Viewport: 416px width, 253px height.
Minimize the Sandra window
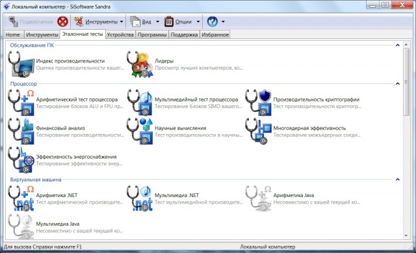pyautogui.click(x=372, y=5)
